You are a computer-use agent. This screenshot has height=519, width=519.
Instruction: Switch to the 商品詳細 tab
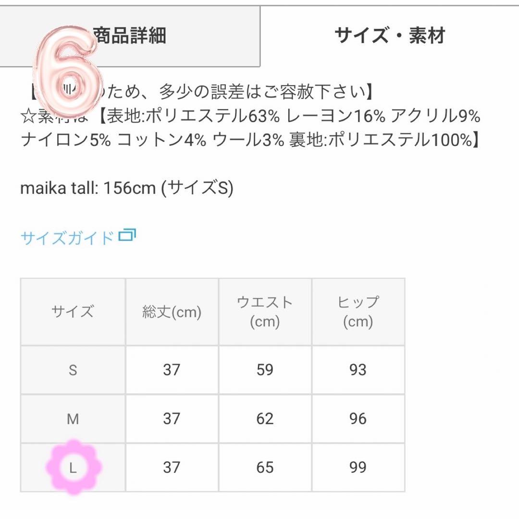click(x=131, y=36)
